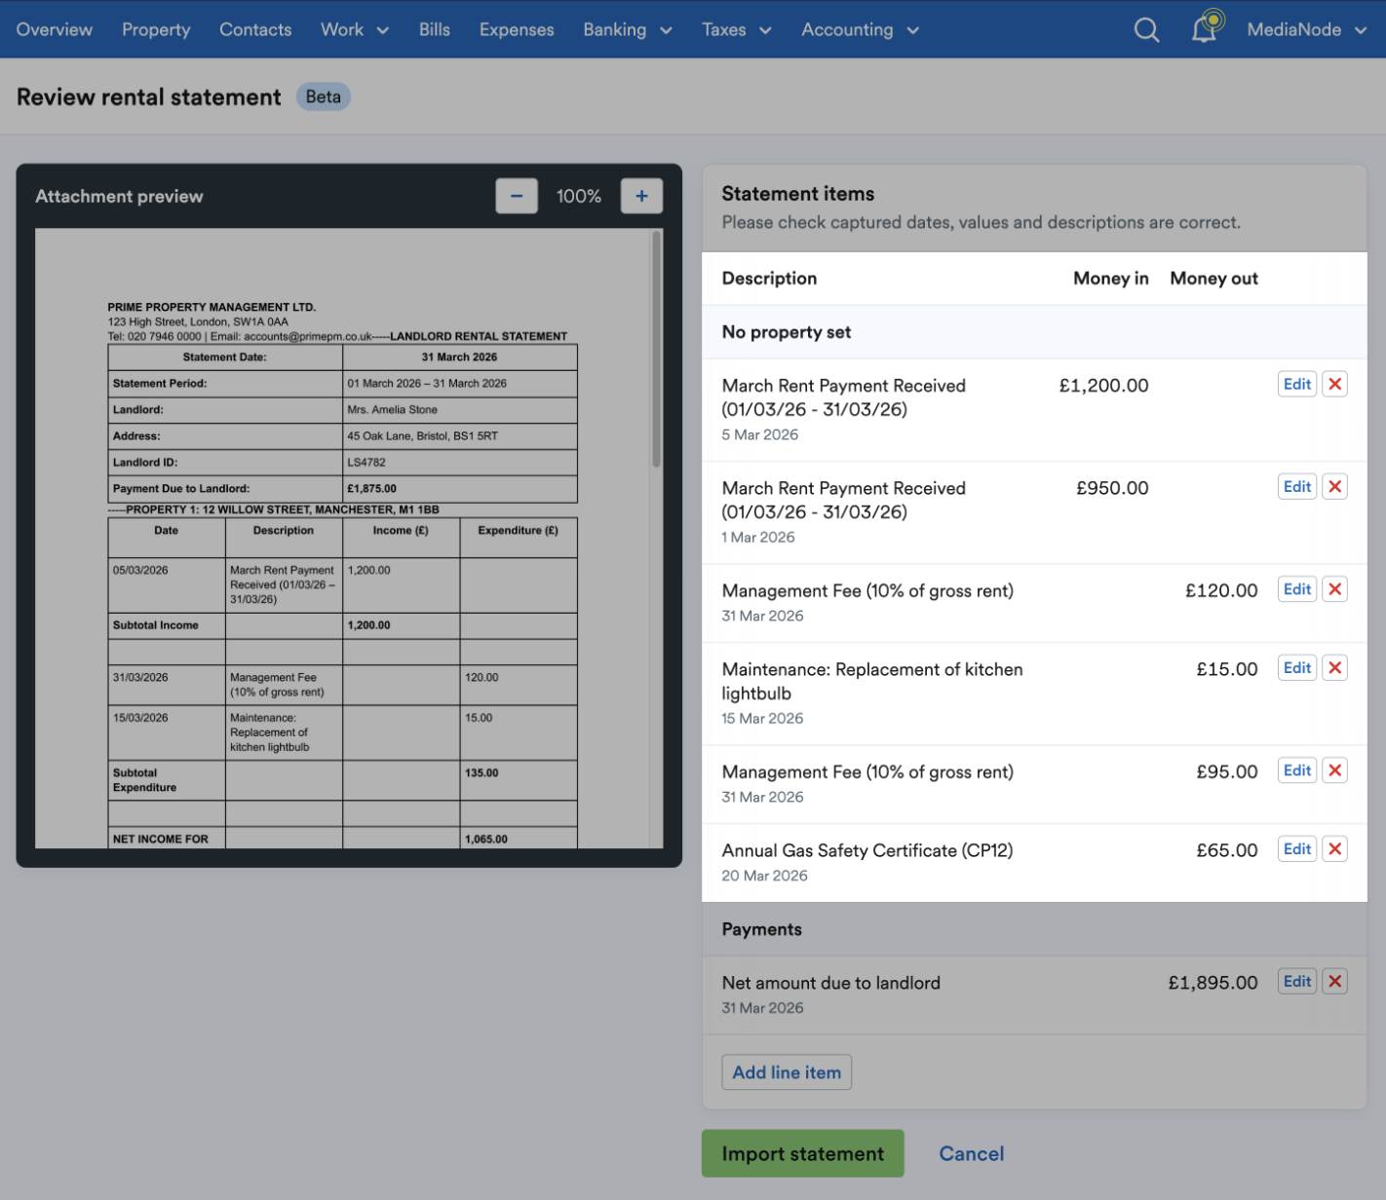This screenshot has width=1386, height=1200.
Task: Remove the kitchen lightbulb maintenance item
Action: 1335,667
